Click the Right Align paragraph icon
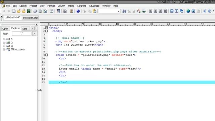 (x=161, y=11)
